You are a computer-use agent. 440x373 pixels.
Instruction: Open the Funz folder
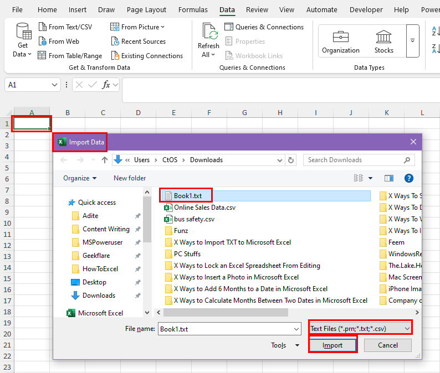[177, 231]
